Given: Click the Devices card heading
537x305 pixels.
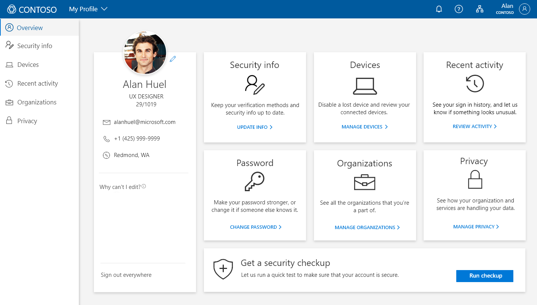Looking at the screenshot, I should pos(365,65).
